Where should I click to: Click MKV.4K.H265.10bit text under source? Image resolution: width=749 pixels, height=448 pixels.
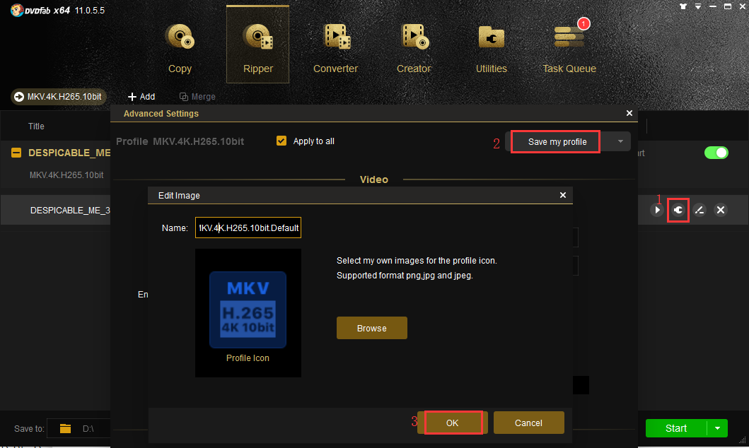point(66,175)
